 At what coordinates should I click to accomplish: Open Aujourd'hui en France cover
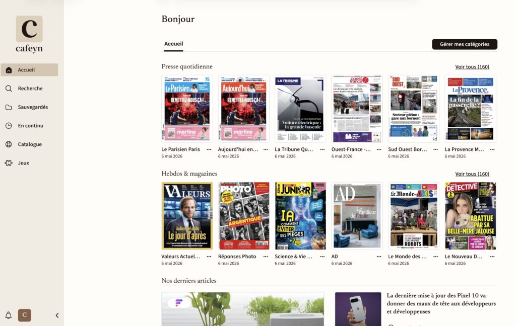click(243, 109)
